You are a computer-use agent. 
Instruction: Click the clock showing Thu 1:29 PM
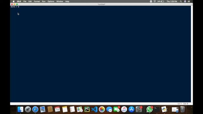coord(172,1)
